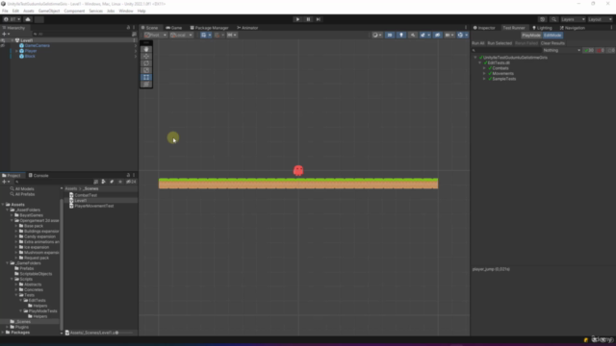Open the Window menu
Viewport: 616px width, 346px height.
[126, 11]
